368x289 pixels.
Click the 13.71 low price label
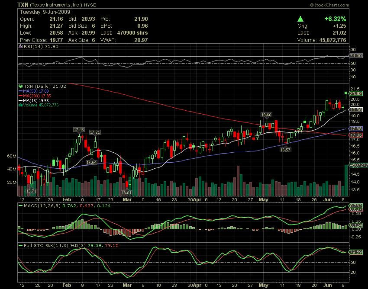[x=31, y=191]
